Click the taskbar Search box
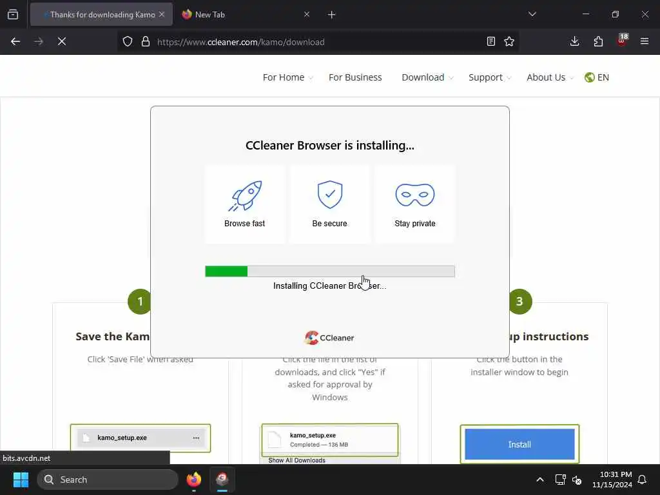 pos(108,480)
